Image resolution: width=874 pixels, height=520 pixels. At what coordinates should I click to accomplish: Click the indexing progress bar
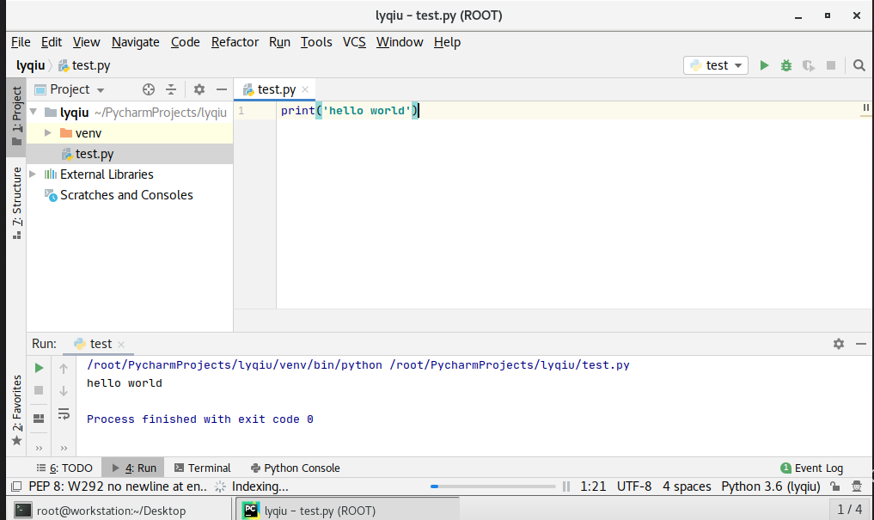(492, 486)
